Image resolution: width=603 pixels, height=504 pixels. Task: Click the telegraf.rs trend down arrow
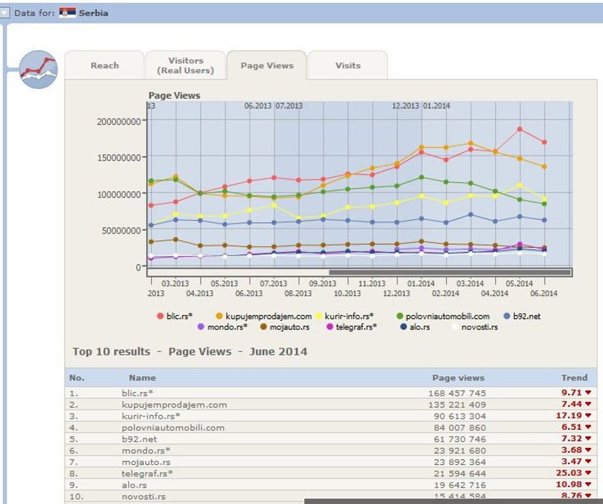pos(588,473)
